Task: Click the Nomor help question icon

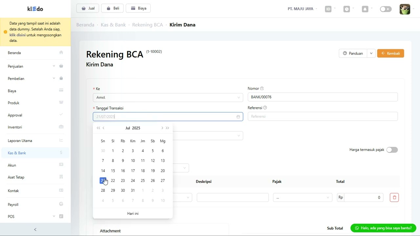Action: coord(262,88)
